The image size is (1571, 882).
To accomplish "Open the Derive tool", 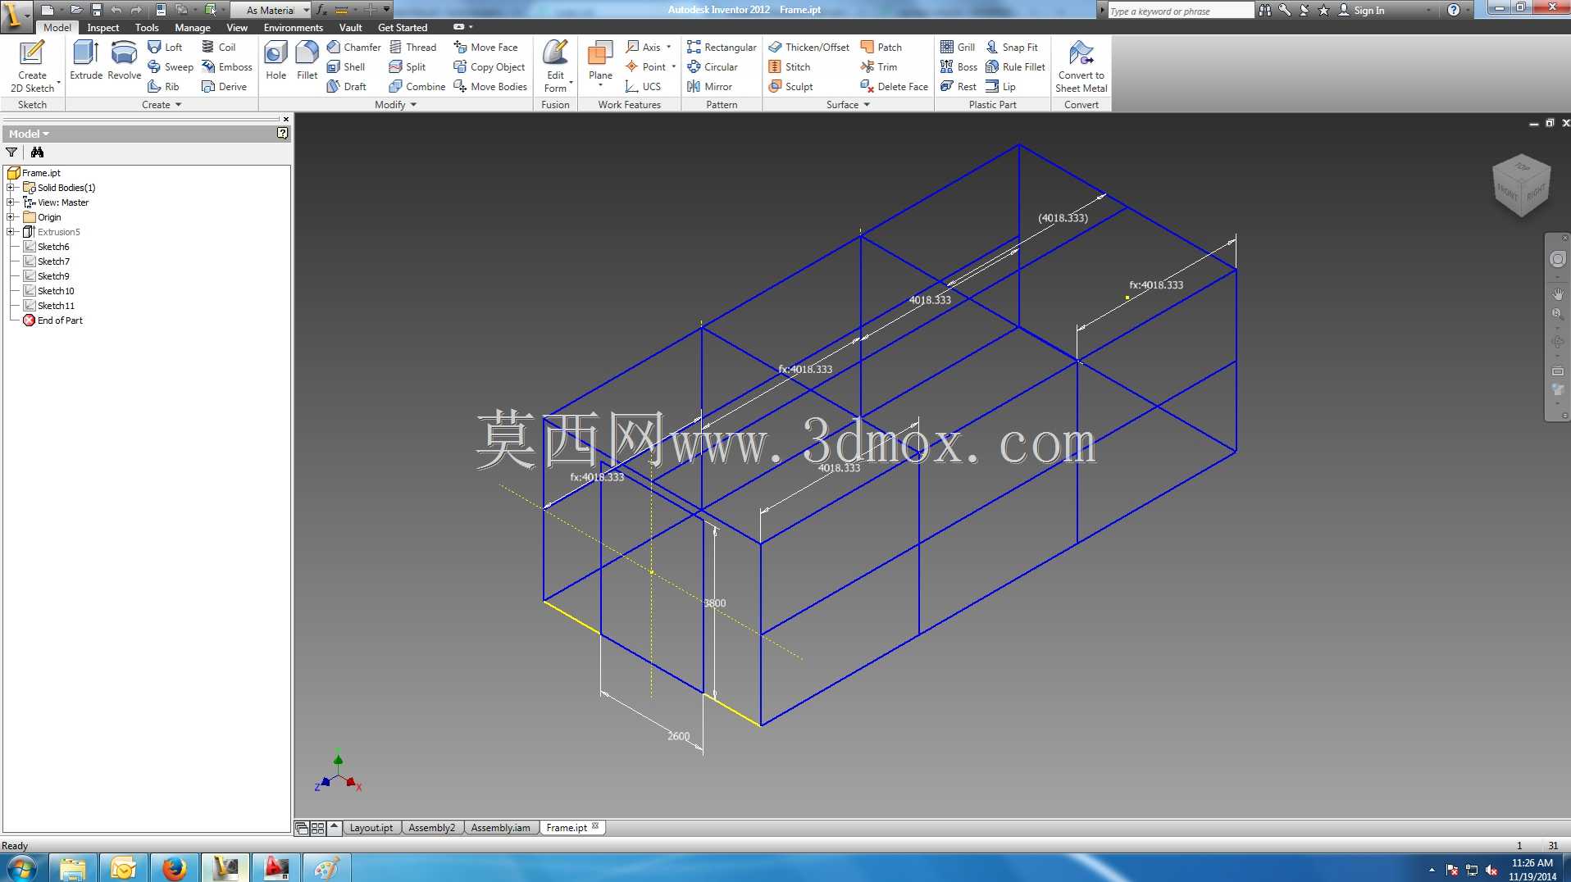I will coord(225,87).
